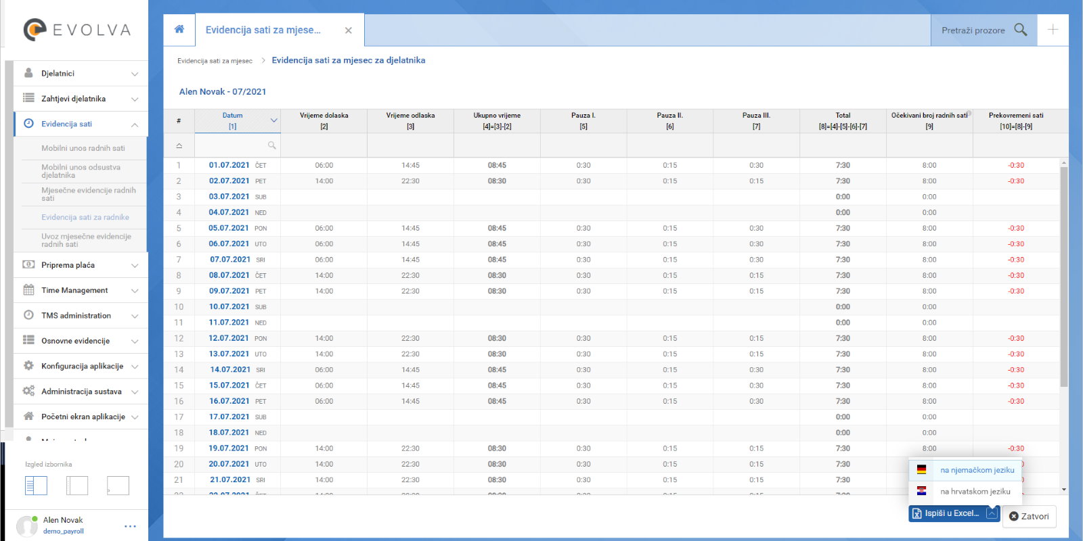The width and height of the screenshot is (1083, 541).
Task: Open user options three-dot menu
Action: pyautogui.click(x=131, y=526)
